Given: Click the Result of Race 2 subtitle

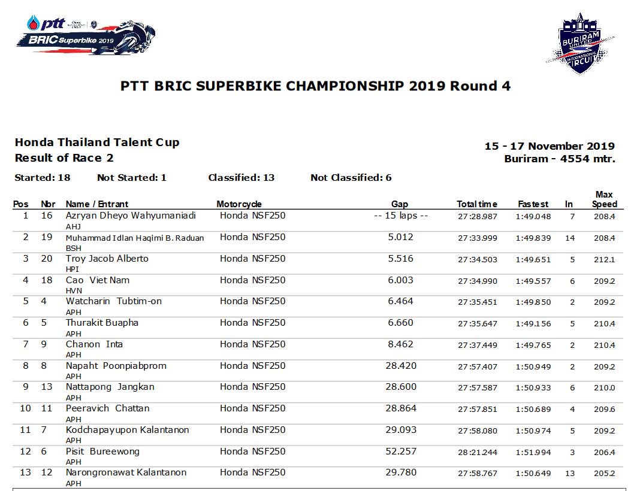Looking at the screenshot, I should (x=64, y=158).
